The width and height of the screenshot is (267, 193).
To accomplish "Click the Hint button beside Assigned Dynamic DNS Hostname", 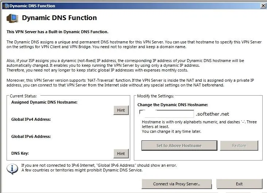I will tap(121, 110).
